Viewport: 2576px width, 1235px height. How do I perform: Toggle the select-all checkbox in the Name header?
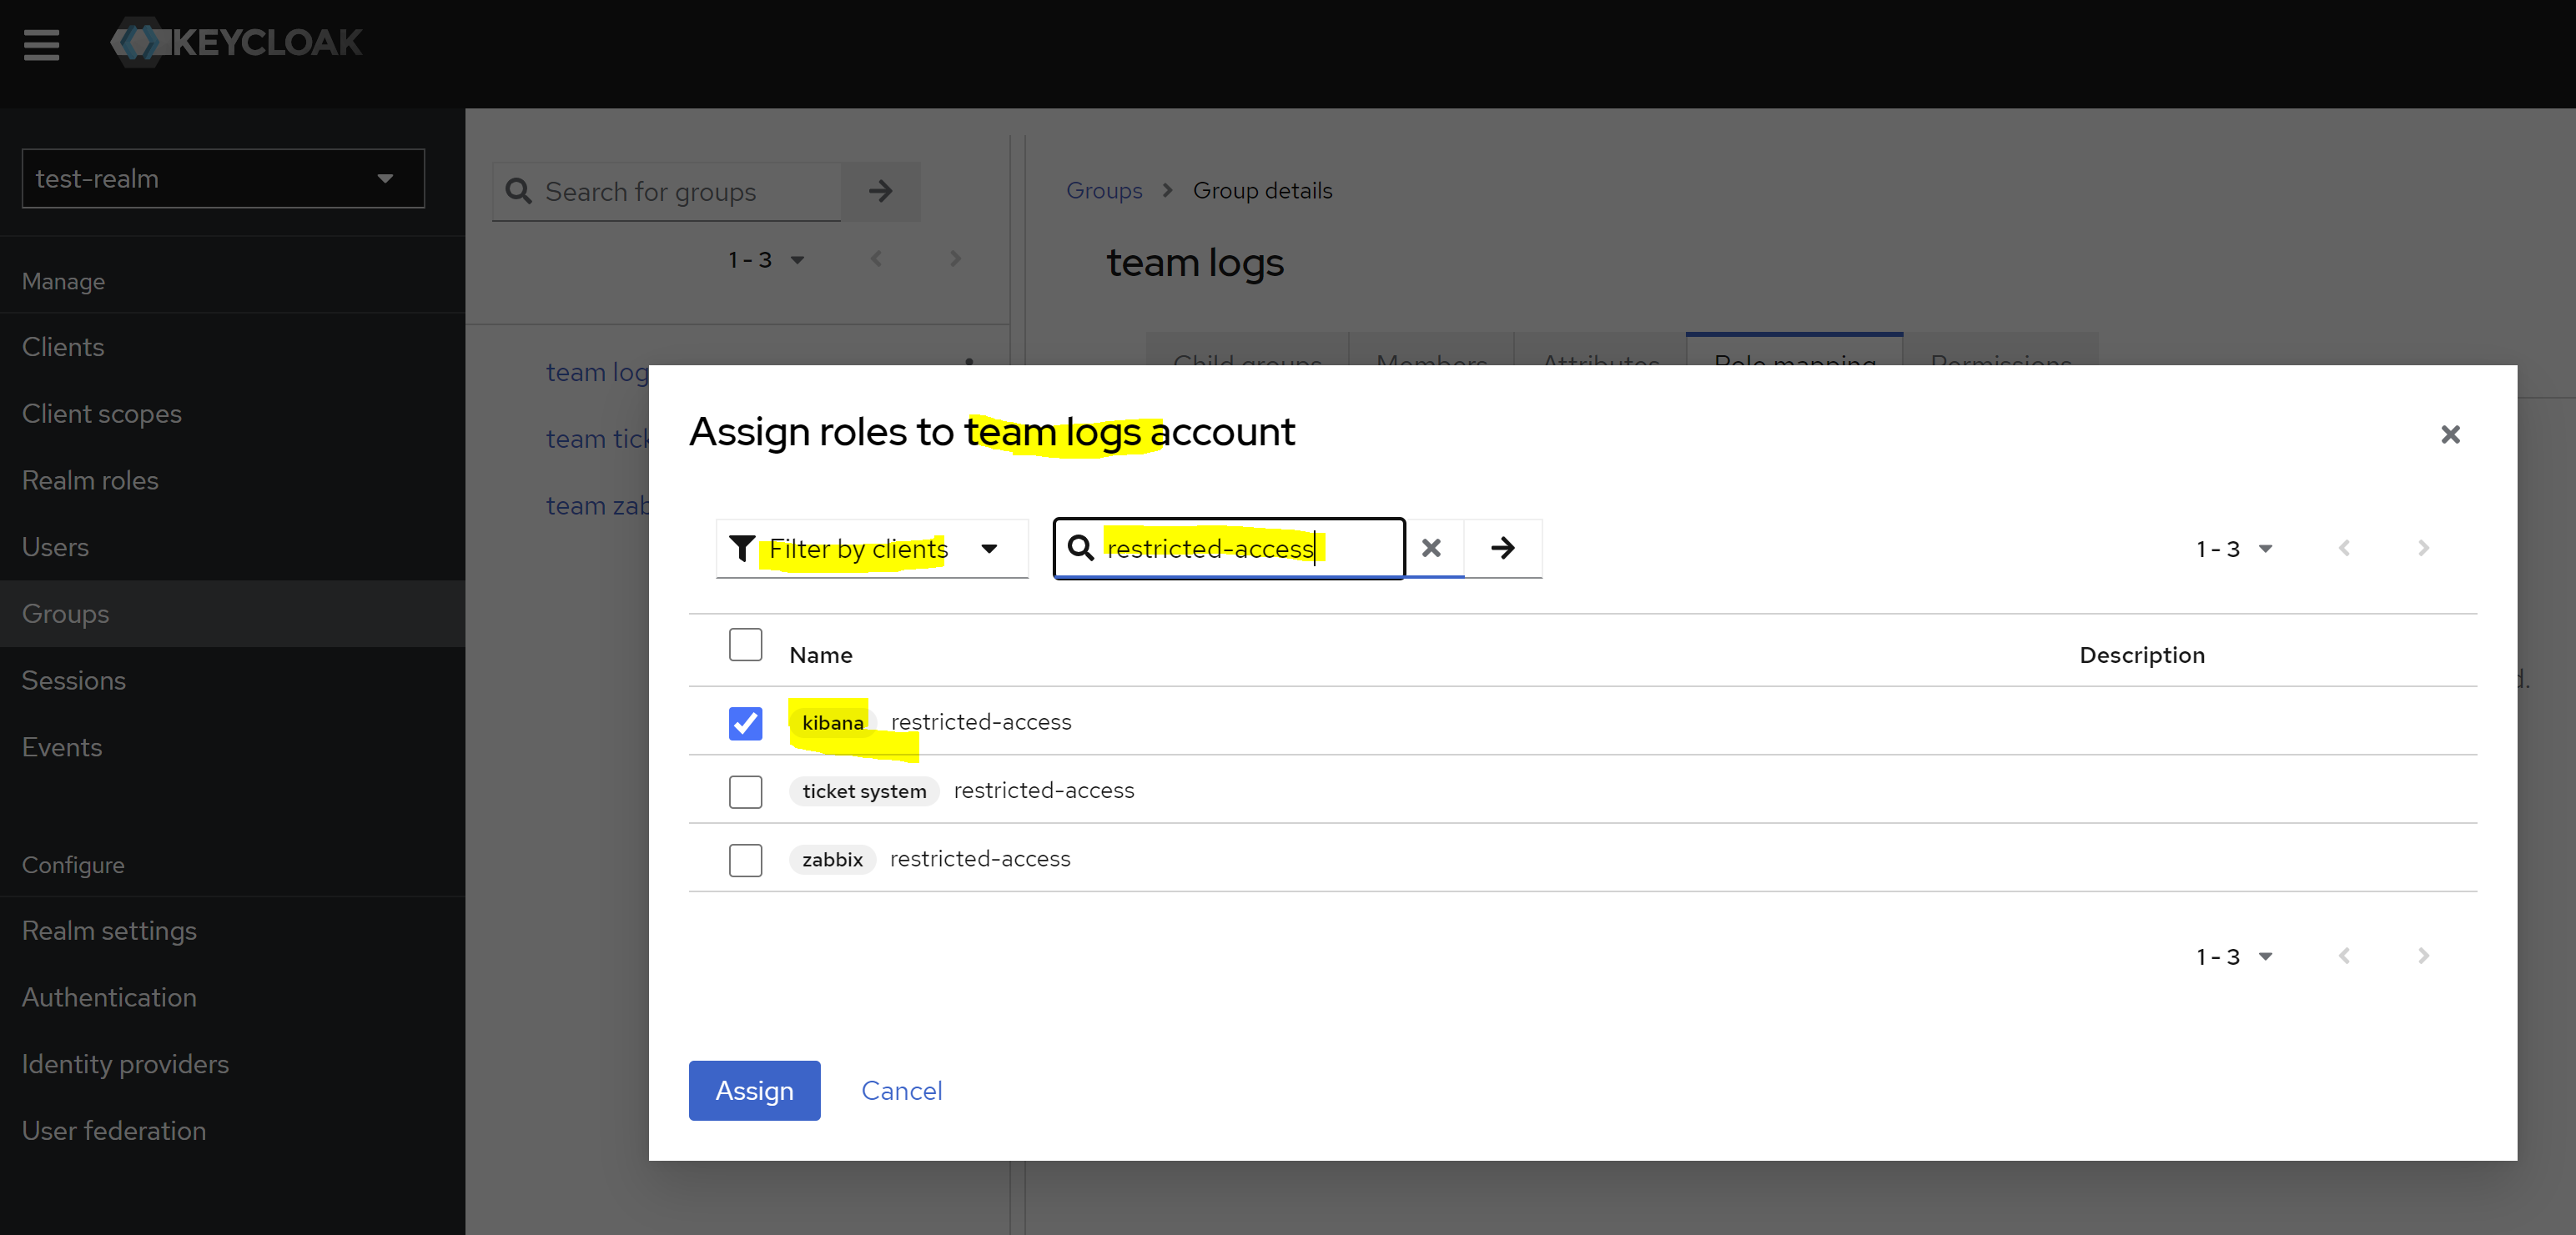745,645
